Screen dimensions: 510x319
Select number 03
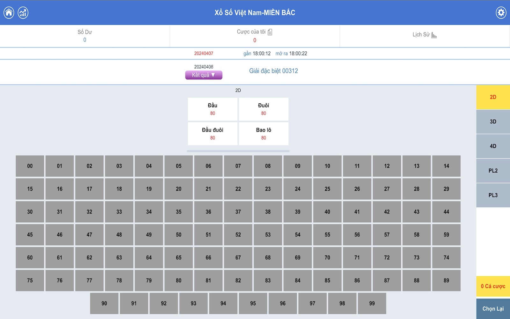coord(119,166)
